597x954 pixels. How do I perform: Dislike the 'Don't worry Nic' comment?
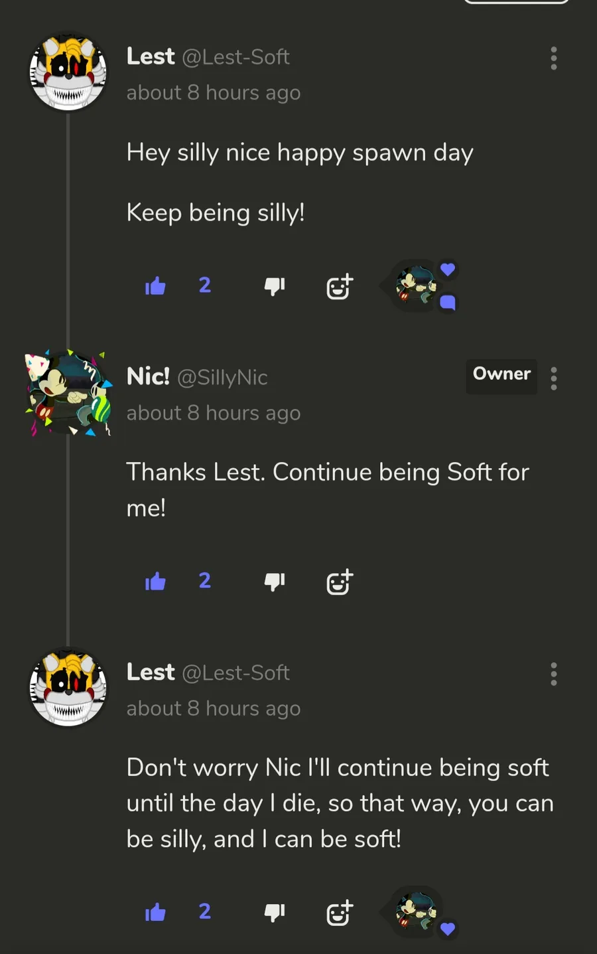274,912
